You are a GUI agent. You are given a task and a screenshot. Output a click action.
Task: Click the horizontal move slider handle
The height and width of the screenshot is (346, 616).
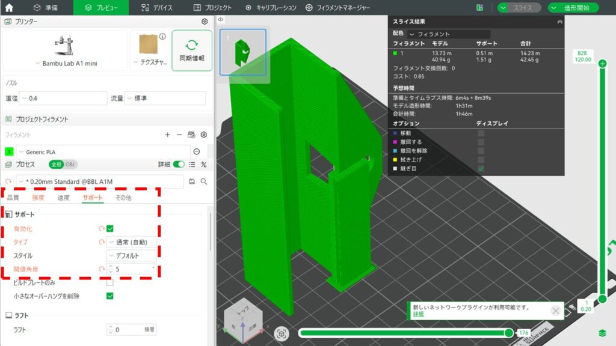click(x=509, y=333)
